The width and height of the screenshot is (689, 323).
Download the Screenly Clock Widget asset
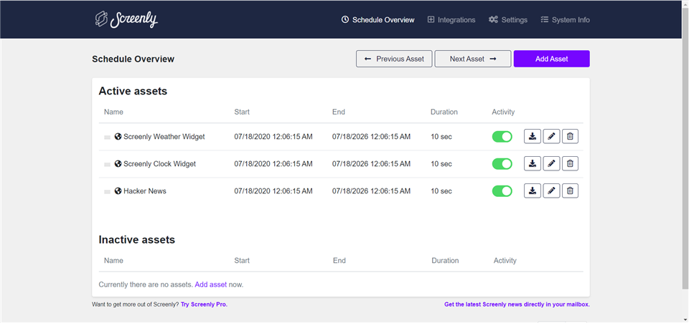pos(532,163)
